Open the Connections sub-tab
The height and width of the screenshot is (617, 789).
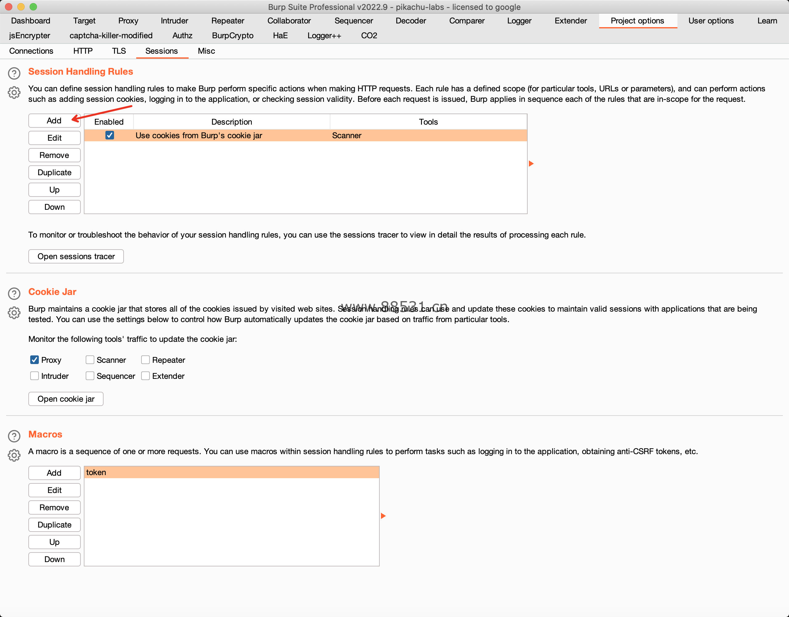coord(31,51)
